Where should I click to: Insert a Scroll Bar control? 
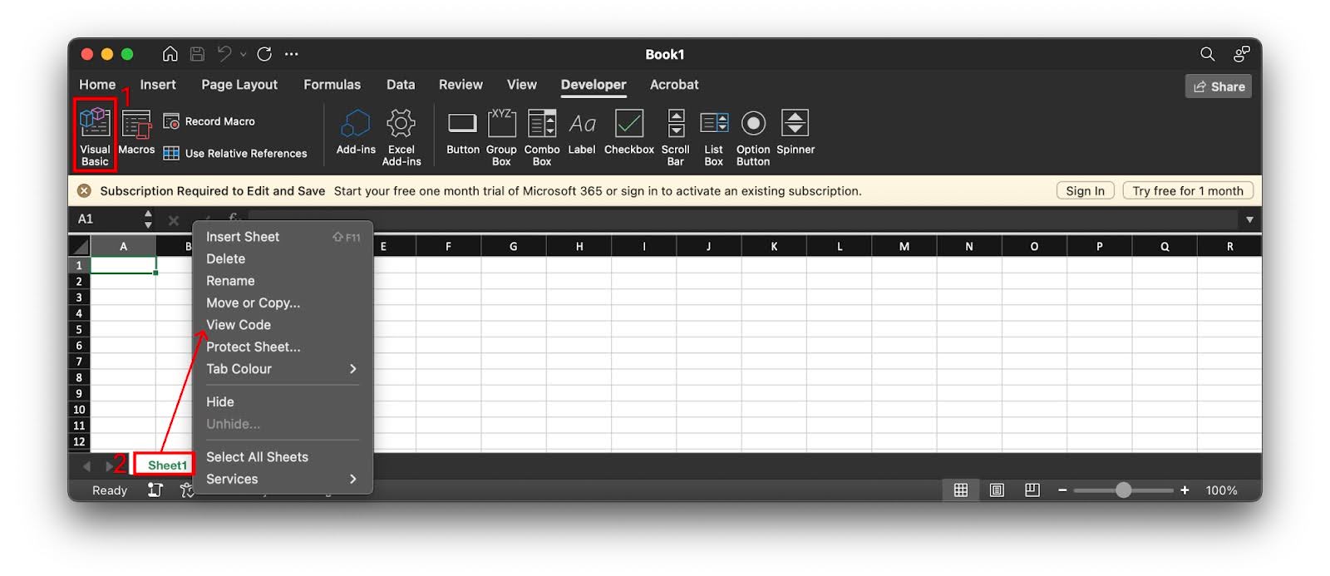tap(676, 135)
